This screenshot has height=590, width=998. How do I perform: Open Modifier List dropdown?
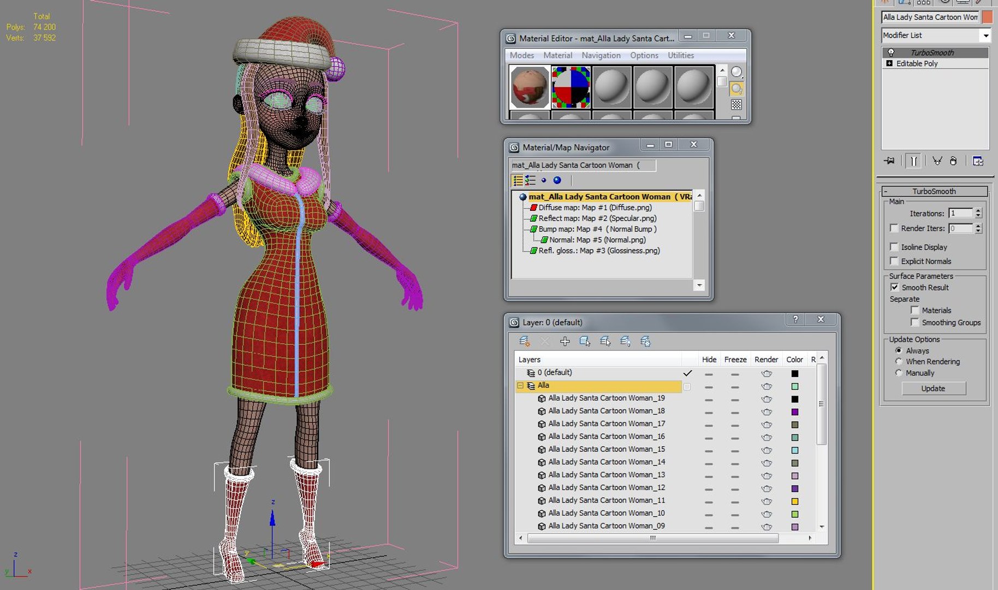point(985,36)
